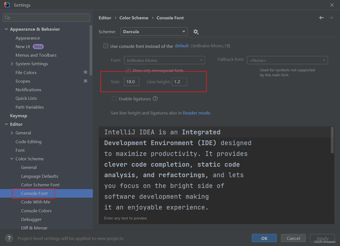Toggle Show only monospaced fonts checkbox
The image size is (340, 246).
128,70
